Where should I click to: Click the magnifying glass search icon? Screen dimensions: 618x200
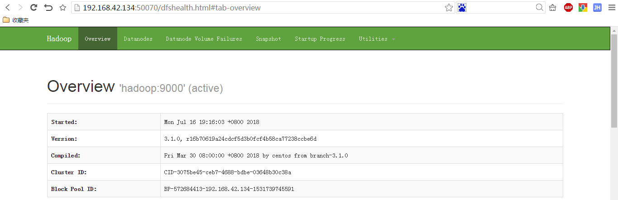coord(539,8)
